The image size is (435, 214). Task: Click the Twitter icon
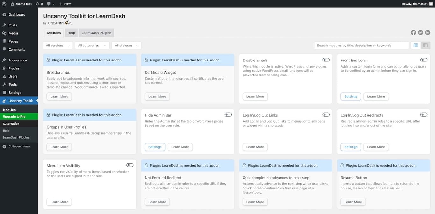tap(420, 32)
